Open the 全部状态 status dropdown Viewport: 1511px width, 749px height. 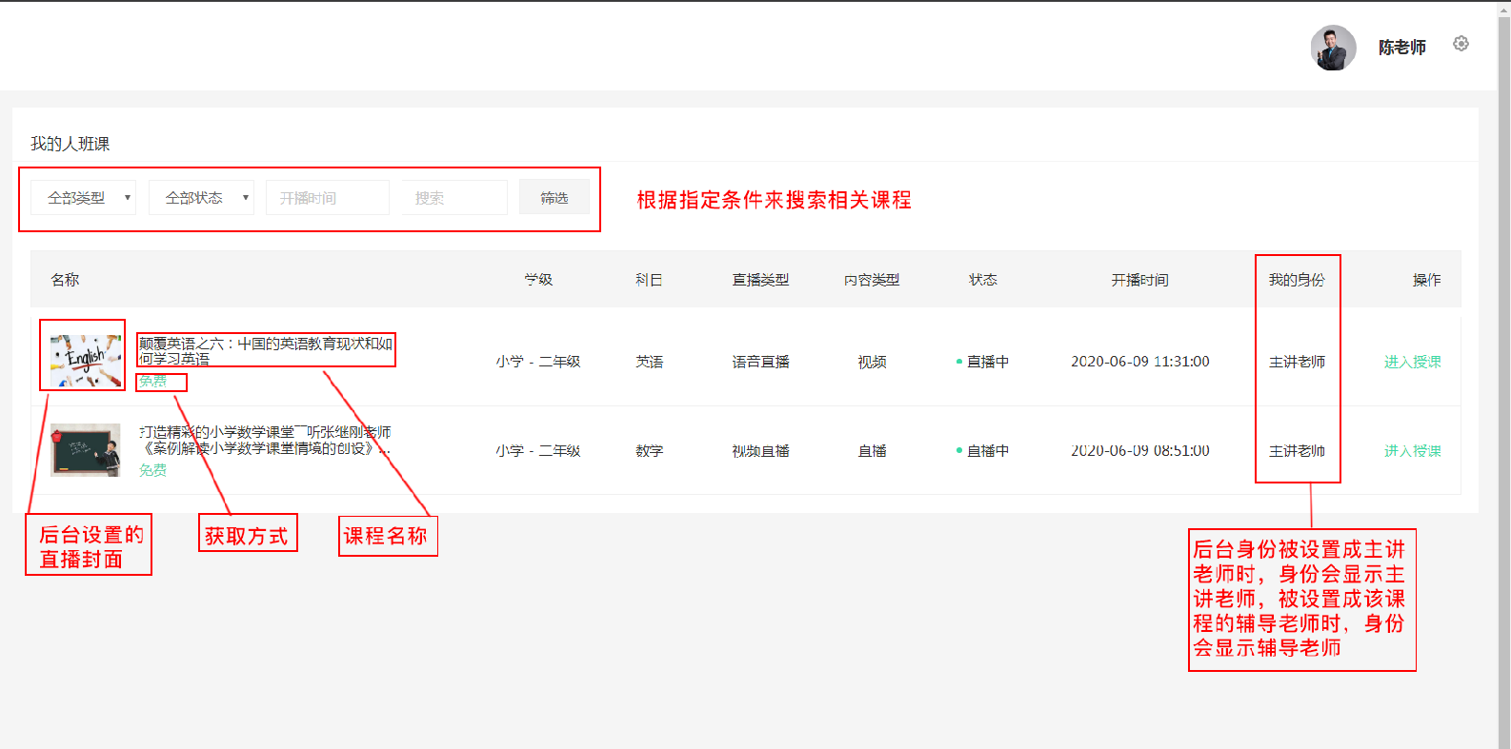(201, 198)
